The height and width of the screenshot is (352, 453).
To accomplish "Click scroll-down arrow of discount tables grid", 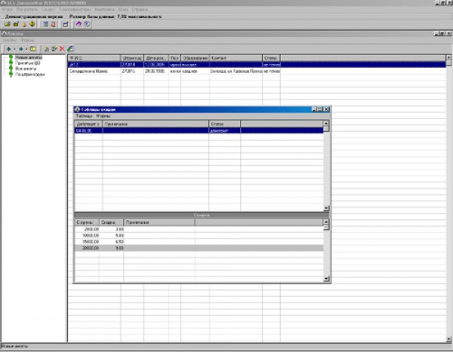I will tap(326, 208).
